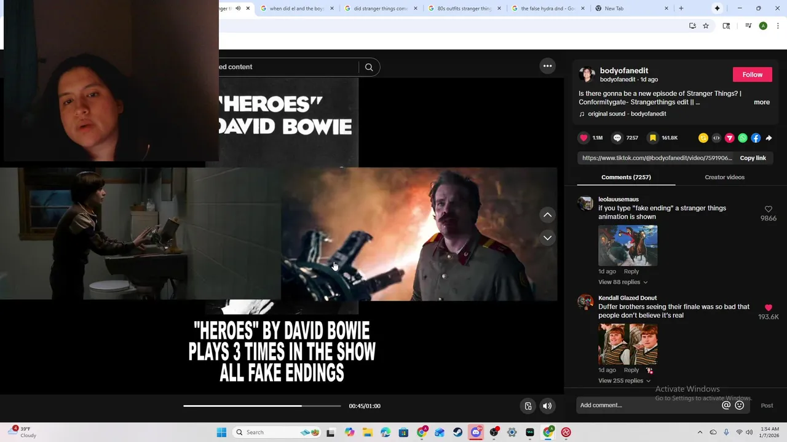Screen dimensions: 787x442
Task: Open Steam from the taskbar
Action: coord(457,432)
